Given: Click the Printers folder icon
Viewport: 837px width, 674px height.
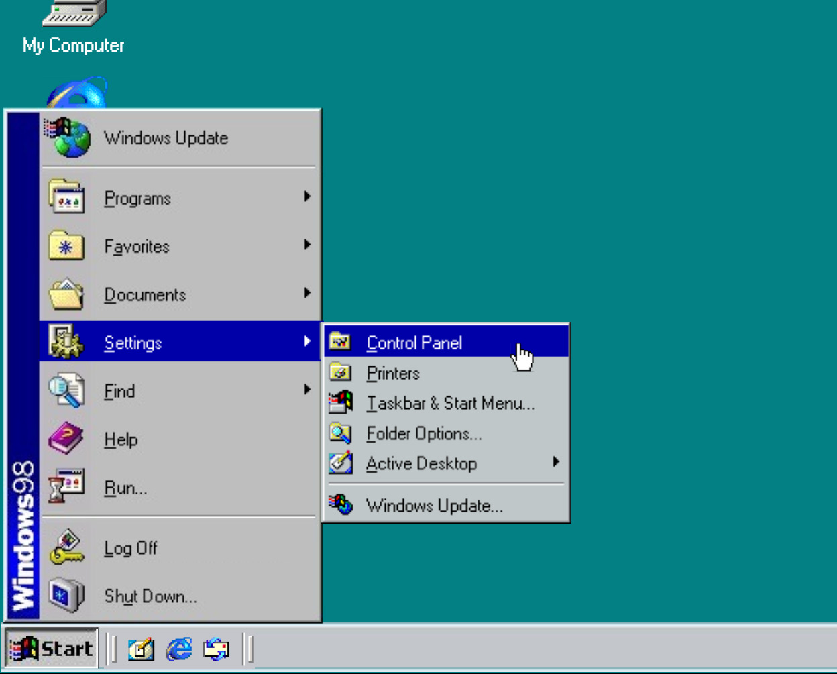Looking at the screenshot, I should pos(340,372).
